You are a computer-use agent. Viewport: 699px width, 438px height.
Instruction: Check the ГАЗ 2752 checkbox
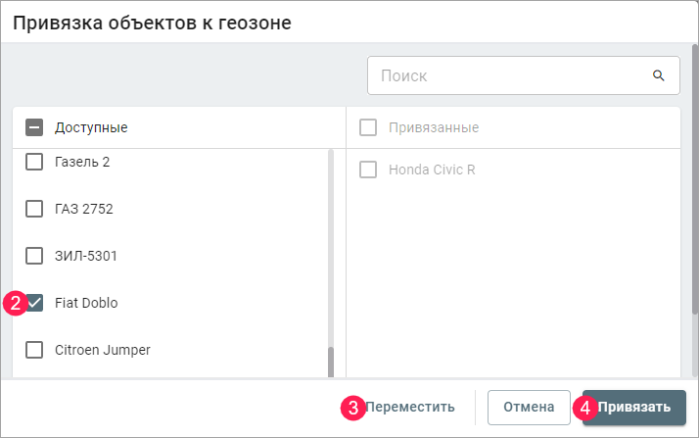coord(34,209)
